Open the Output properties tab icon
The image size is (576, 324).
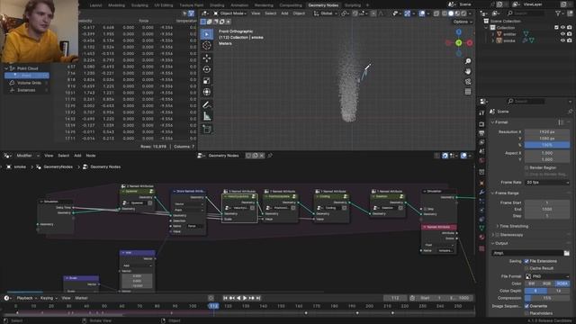(x=481, y=133)
